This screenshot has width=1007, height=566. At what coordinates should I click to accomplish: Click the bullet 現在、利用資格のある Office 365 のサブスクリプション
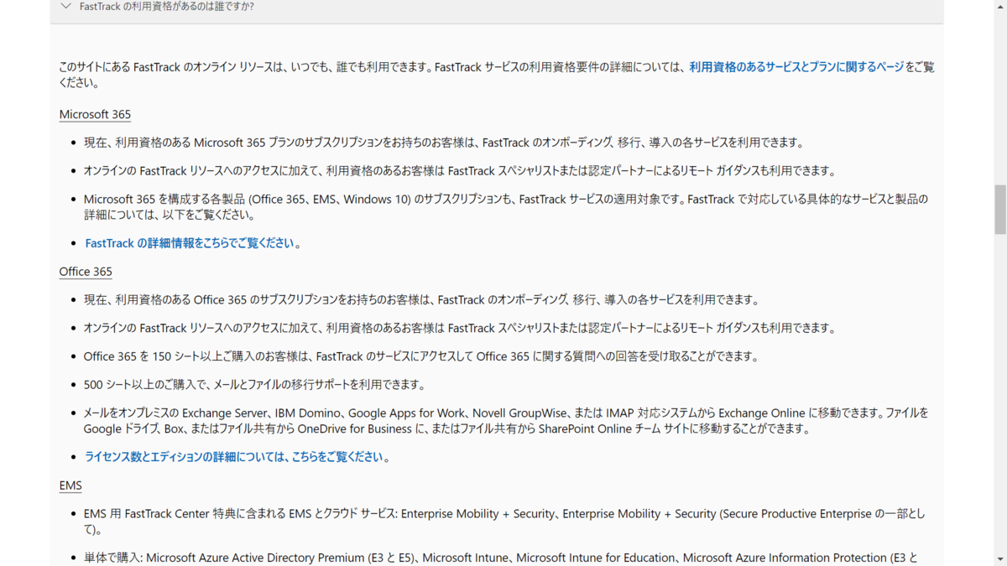click(x=421, y=299)
